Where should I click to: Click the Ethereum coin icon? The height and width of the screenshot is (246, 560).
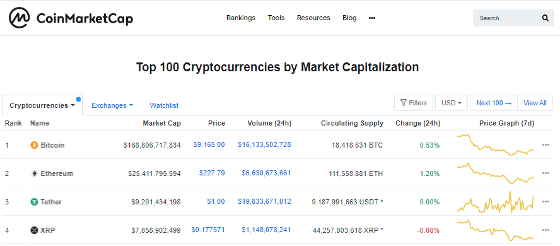point(34,173)
